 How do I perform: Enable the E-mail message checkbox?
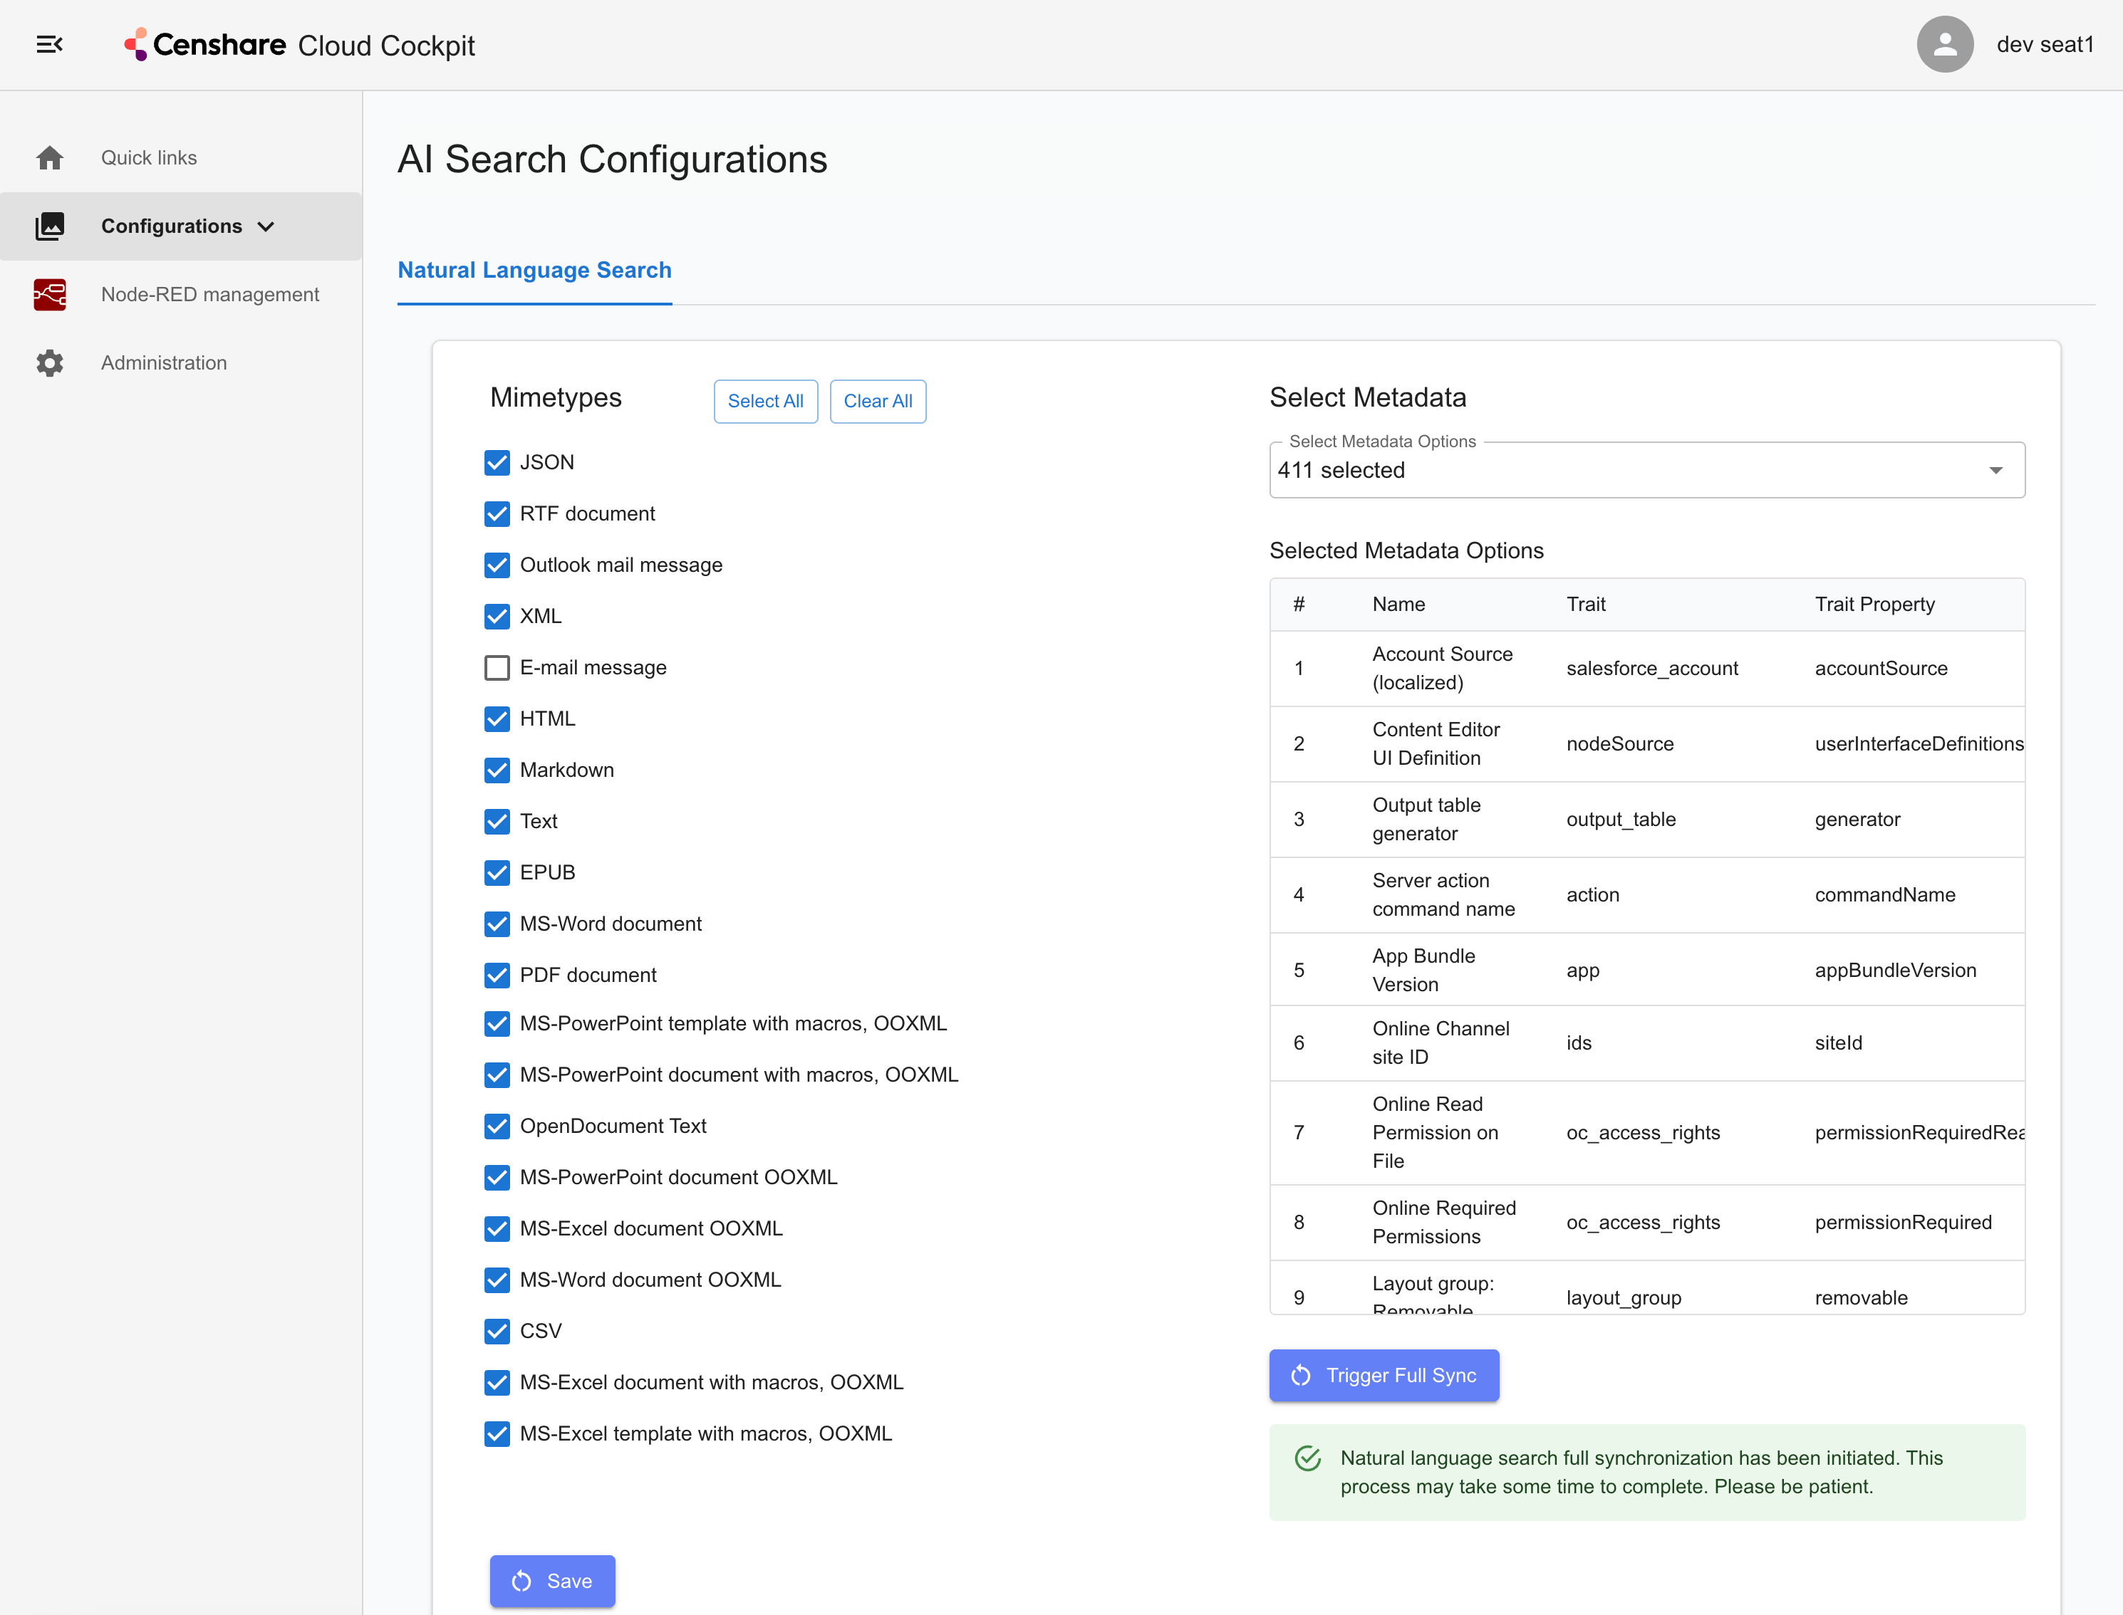coord(497,667)
